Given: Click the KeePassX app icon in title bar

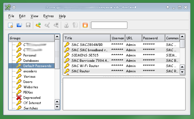Looking at the screenshot, I should (8, 7).
